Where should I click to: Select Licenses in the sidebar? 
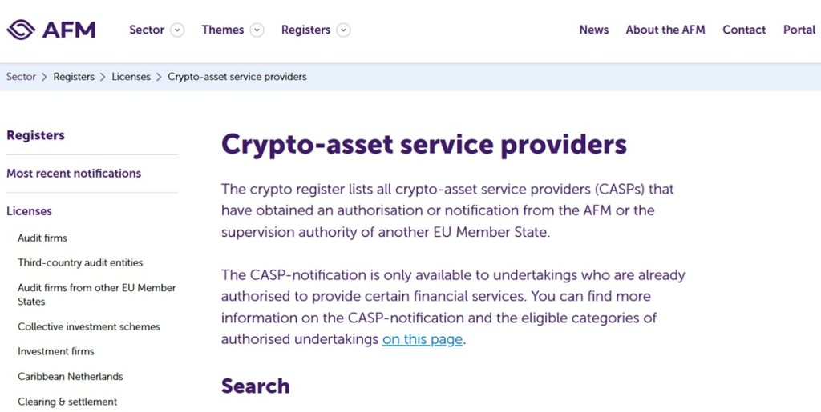(x=29, y=211)
